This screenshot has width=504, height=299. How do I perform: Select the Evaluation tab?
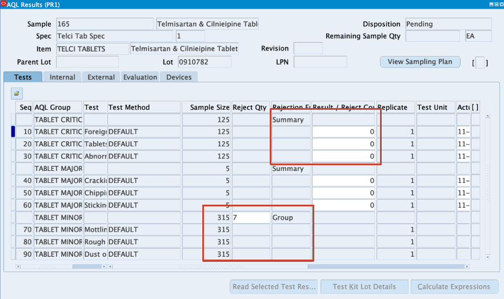click(x=140, y=77)
